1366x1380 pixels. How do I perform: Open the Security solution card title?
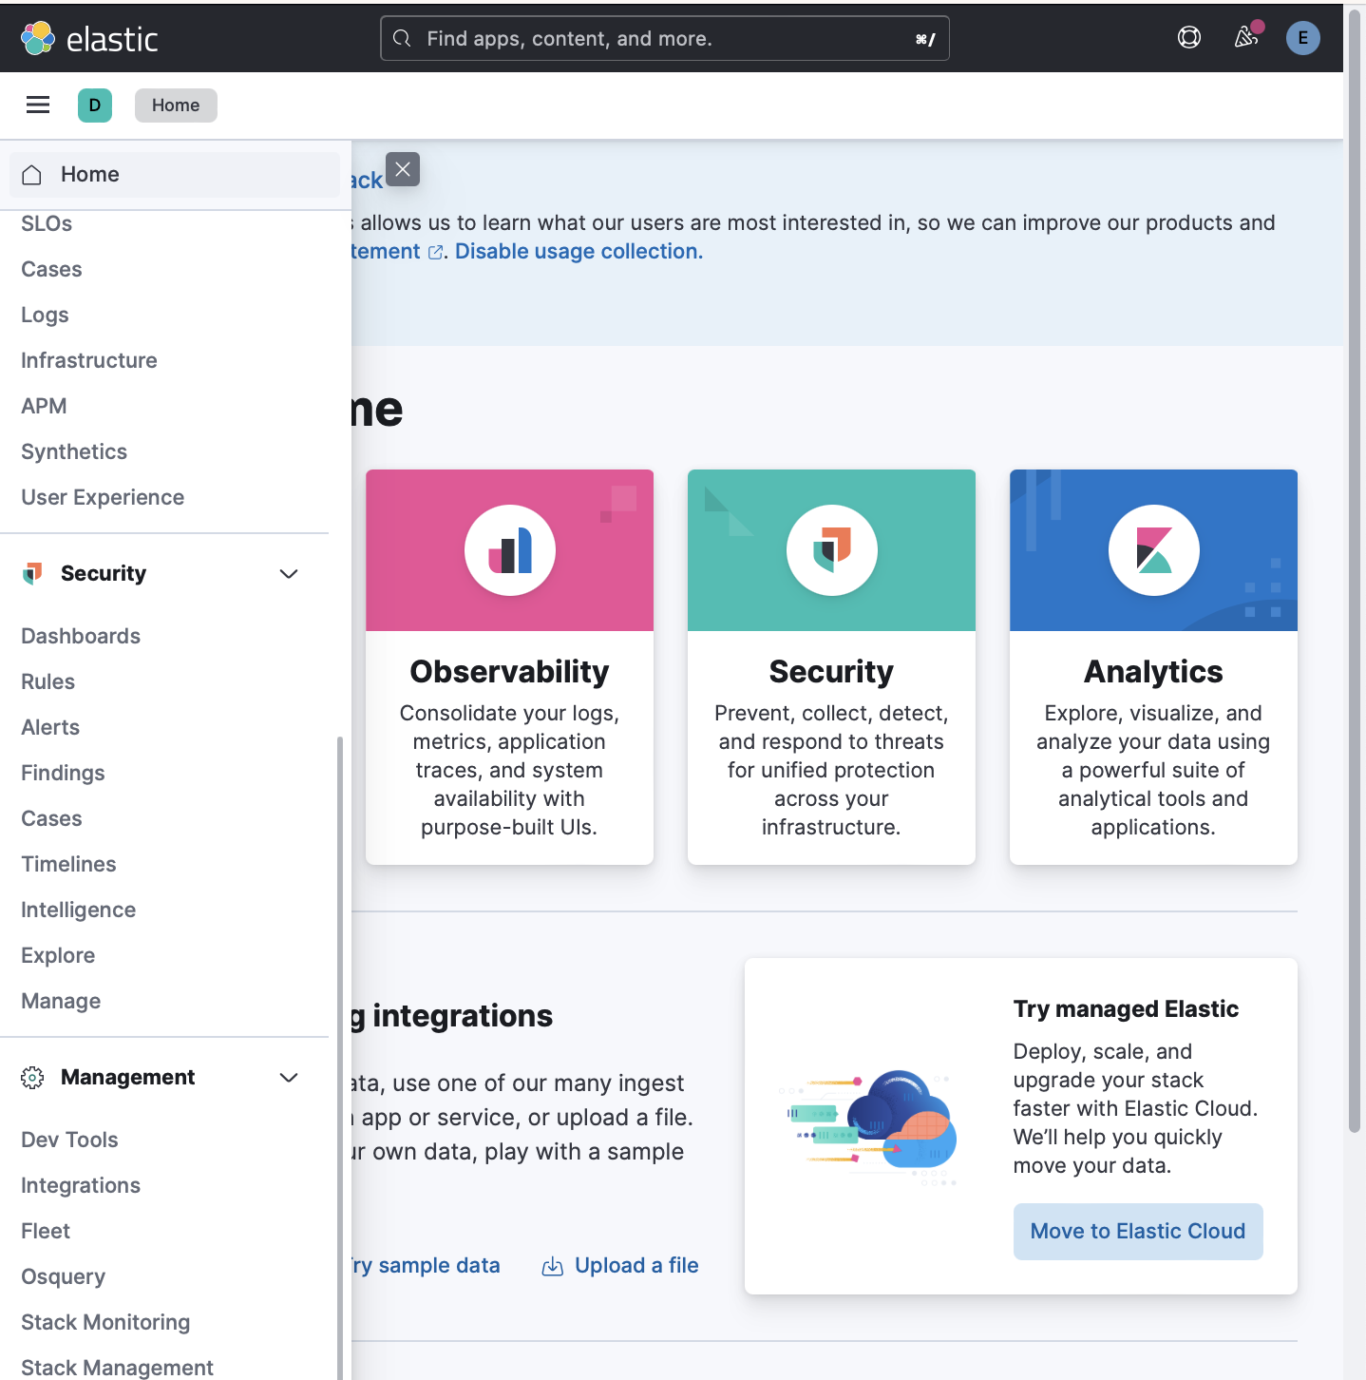tap(831, 672)
